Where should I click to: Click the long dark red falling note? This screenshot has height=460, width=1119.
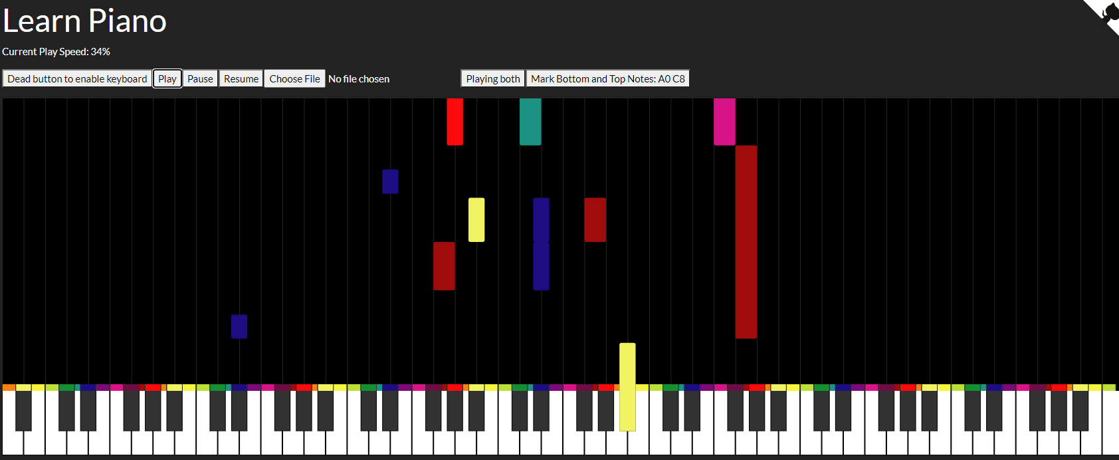click(x=746, y=242)
